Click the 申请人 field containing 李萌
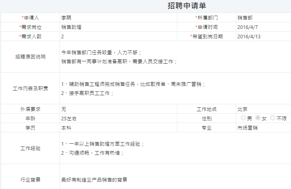 point(117,18)
